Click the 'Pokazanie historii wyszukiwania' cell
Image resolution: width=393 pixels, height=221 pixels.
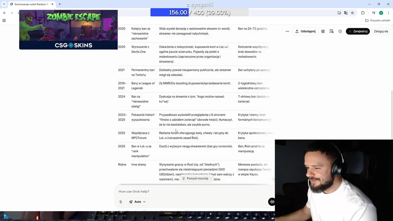click(143, 117)
